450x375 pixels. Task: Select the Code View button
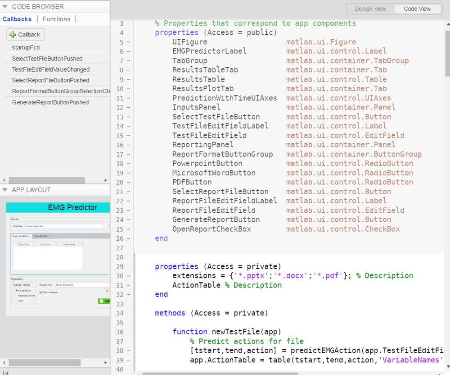(x=417, y=9)
